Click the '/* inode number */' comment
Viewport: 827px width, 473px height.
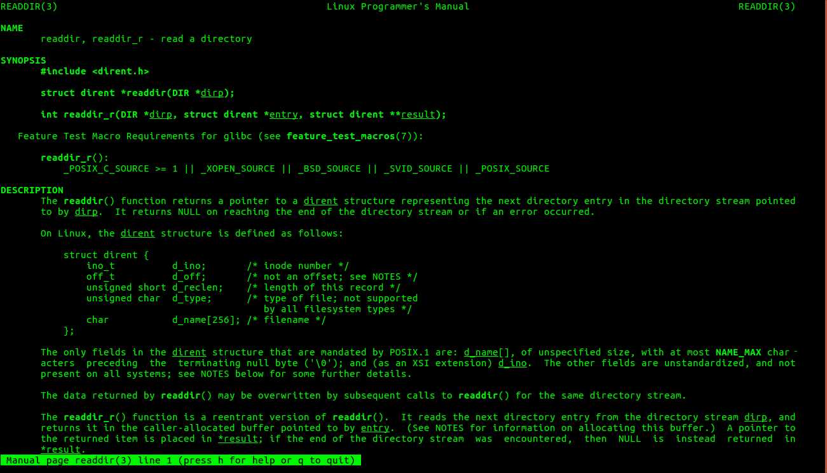pyautogui.click(x=298, y=266)
